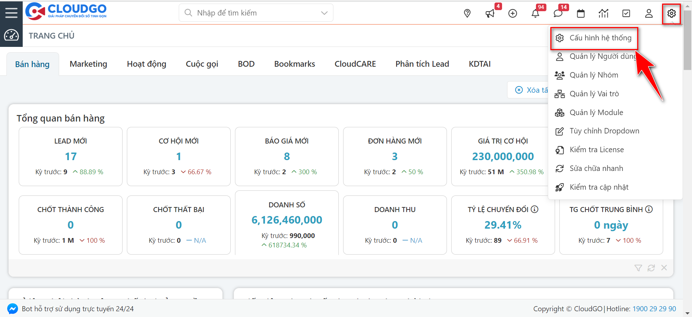Open the megaphone announcements icon

point(490,13)
